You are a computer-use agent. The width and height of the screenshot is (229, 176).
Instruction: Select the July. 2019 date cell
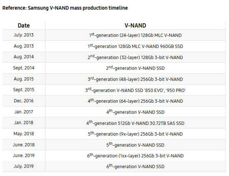click(x=24, y=166)
